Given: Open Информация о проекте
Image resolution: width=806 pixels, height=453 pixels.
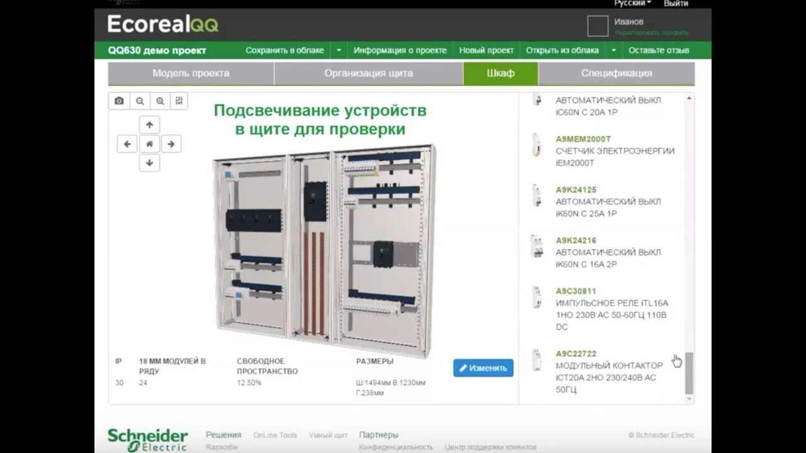Looking at the screenshot, I should click(400, 50).
